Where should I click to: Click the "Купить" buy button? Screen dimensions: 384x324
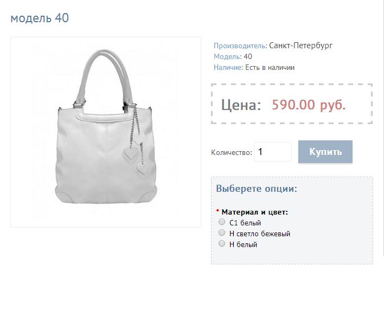tap(325, 152)
